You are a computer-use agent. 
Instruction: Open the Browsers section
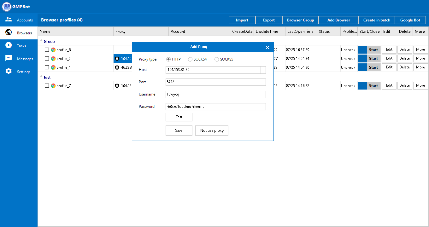19,33
